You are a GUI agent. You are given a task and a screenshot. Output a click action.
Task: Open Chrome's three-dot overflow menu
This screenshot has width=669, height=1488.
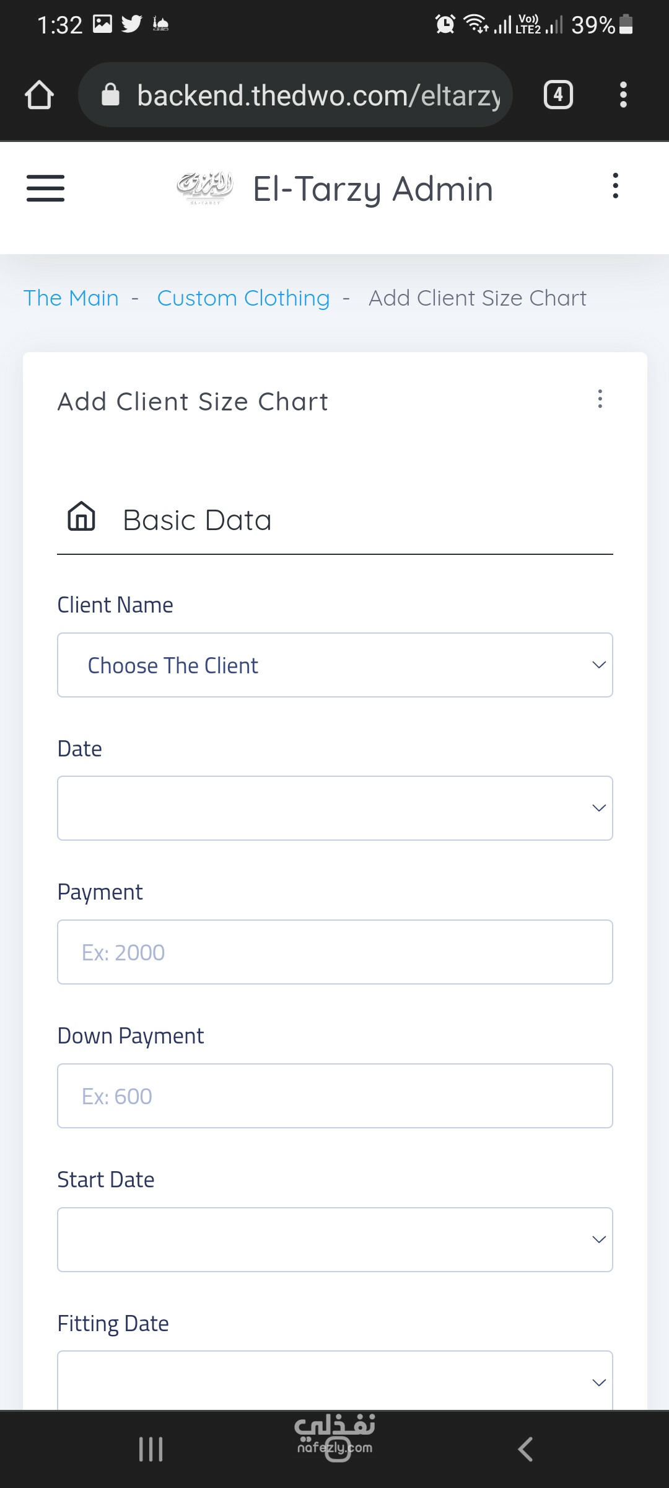point(623,95)
